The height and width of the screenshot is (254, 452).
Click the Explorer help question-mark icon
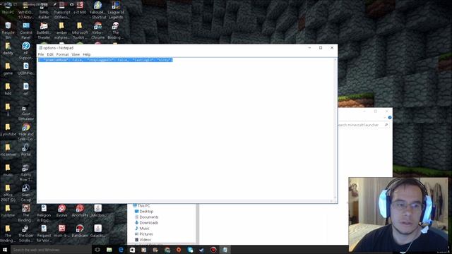tap(390, 118)
